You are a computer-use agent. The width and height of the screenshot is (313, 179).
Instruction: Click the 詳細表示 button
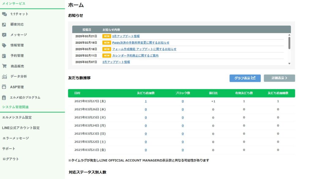pyautogui.click(x=279, y=78)
